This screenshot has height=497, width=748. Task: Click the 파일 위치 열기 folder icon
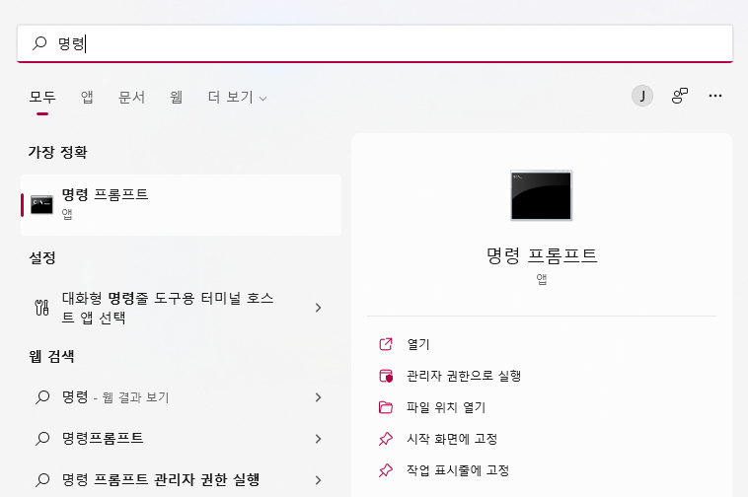[x=386, y=407]
